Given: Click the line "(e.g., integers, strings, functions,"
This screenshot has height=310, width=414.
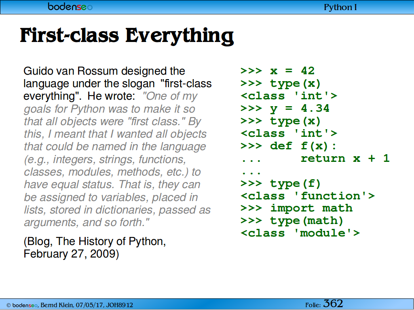Looking at the screenshot, I should (x=105, y=159).
